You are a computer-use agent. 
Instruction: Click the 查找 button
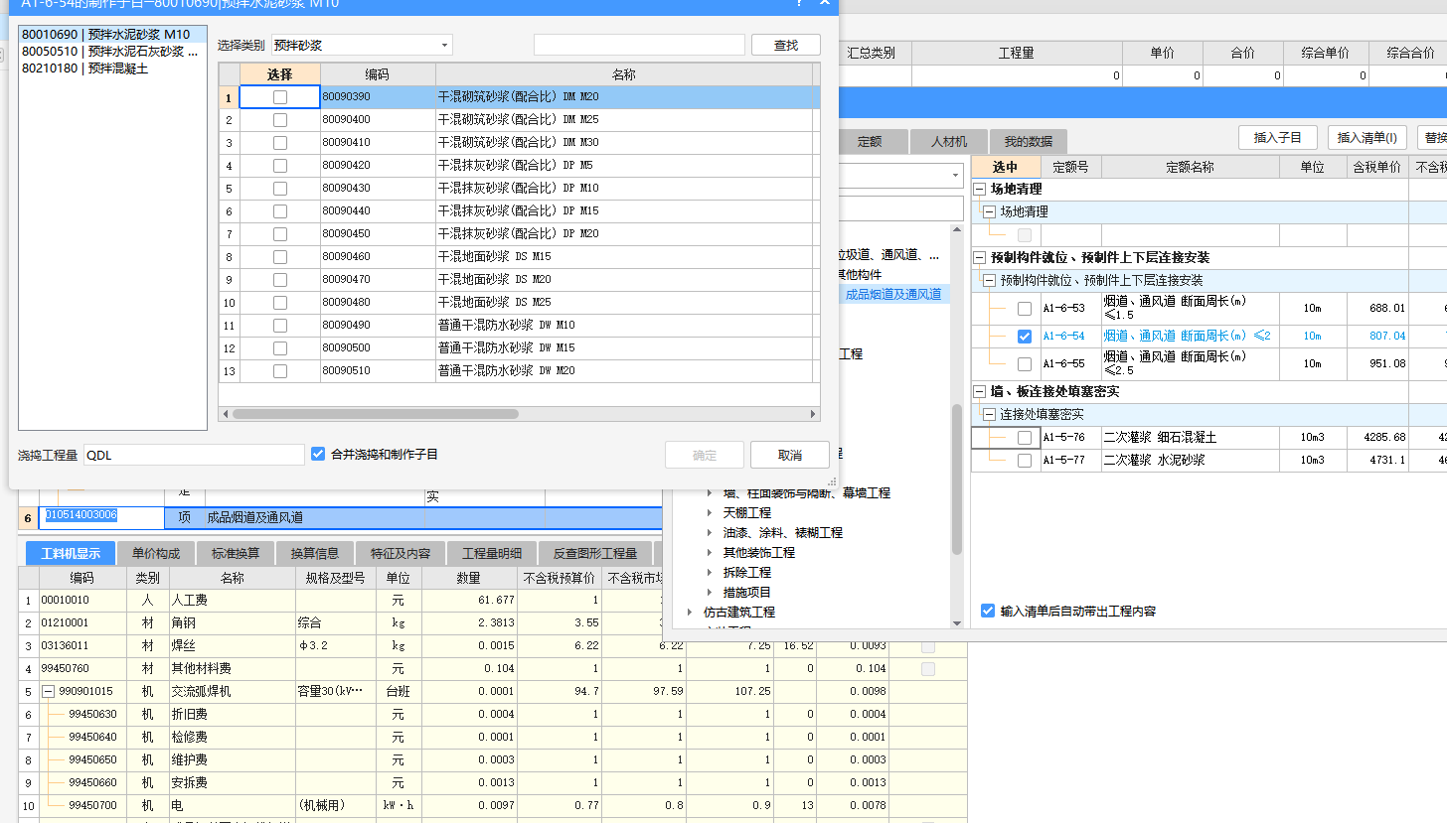785,45
